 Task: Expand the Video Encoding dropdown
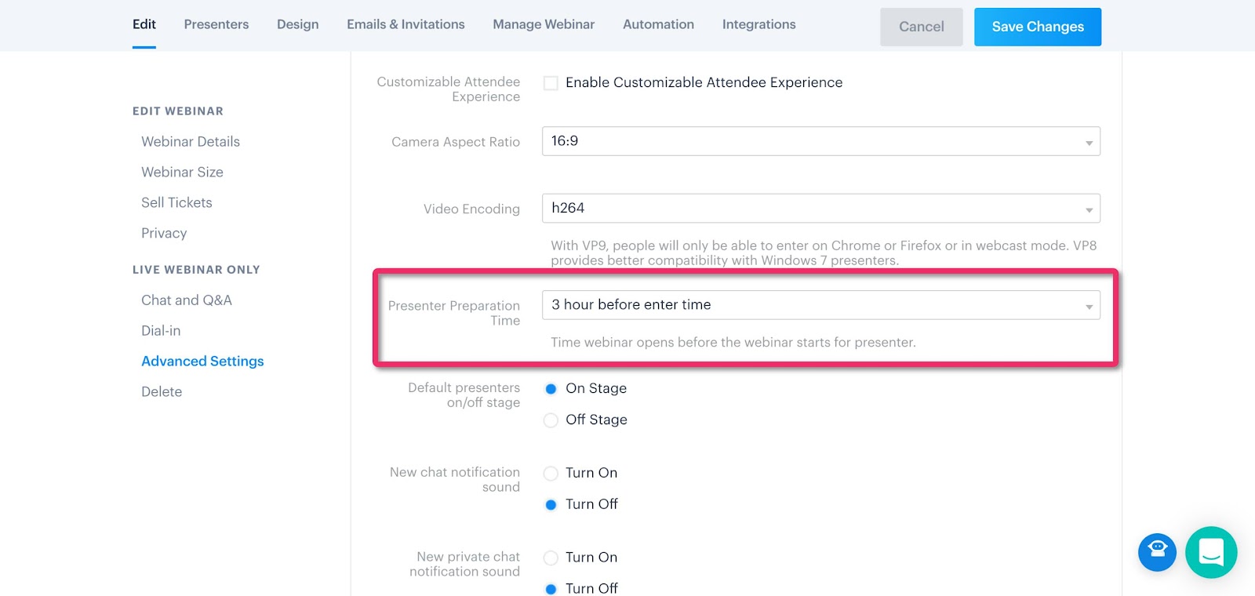click(x=820, y=209)
